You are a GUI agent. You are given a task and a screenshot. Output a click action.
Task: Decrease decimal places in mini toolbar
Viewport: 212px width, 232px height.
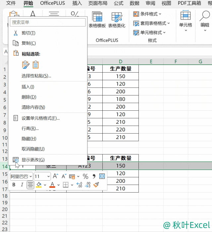87,185
